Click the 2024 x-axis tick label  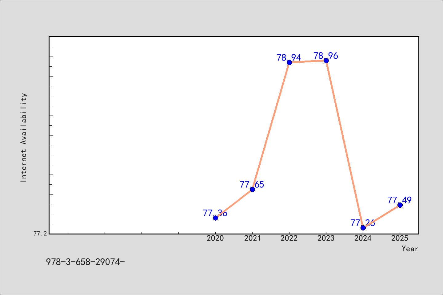point(363,238)
